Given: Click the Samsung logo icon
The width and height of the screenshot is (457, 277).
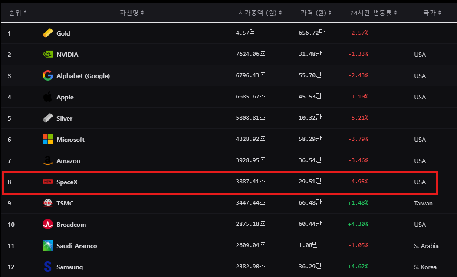Looking at the screenshot, I should click(x=47, y=267).
